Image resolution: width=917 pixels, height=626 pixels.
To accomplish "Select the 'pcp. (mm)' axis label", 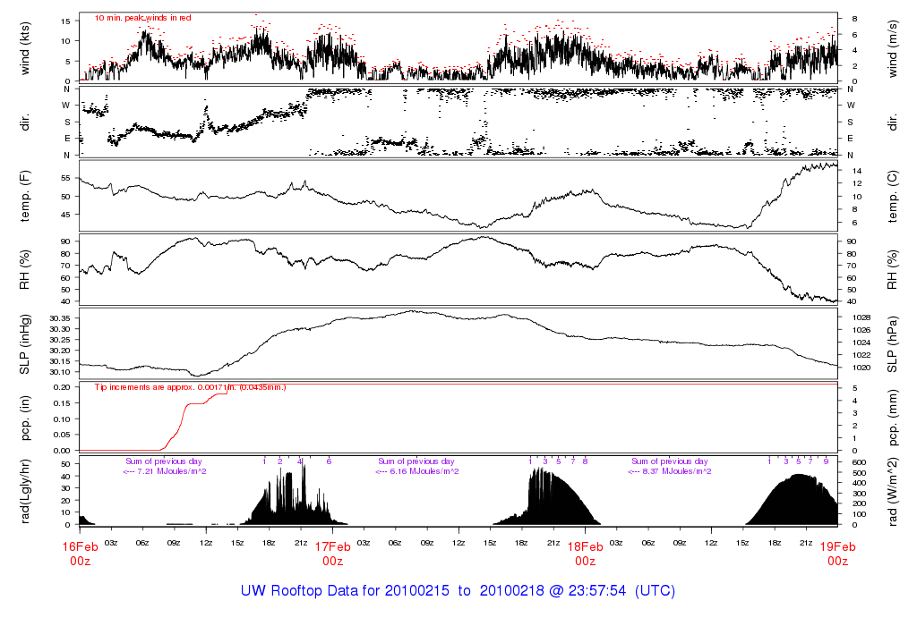I will (893, 418).
